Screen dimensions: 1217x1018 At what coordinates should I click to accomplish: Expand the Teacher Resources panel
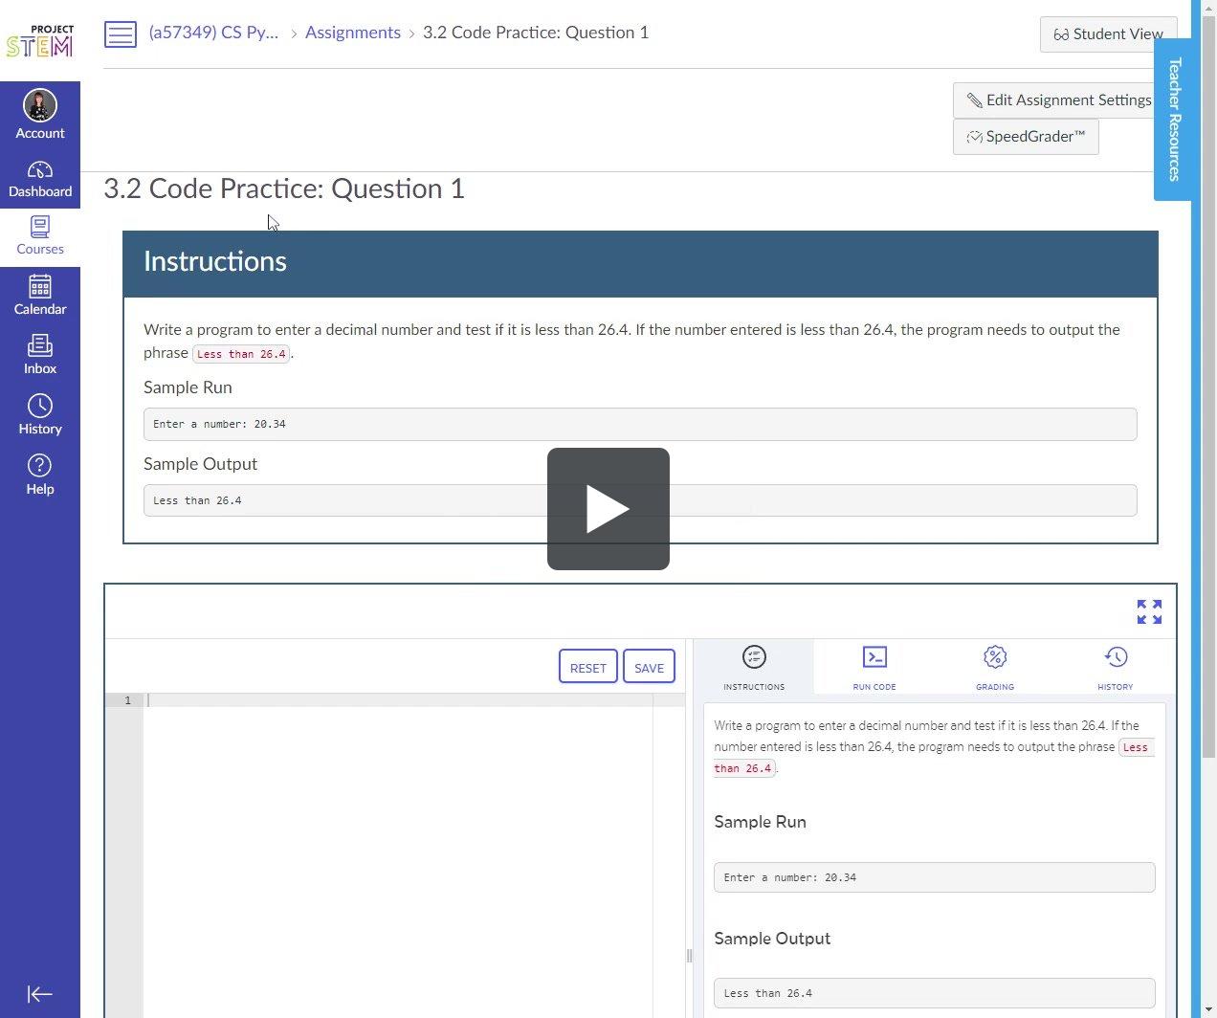click(x=1174, y=118)
